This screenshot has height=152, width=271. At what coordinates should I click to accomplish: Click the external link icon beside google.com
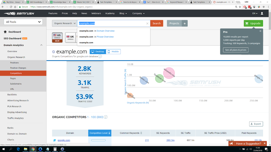point(55,140)
